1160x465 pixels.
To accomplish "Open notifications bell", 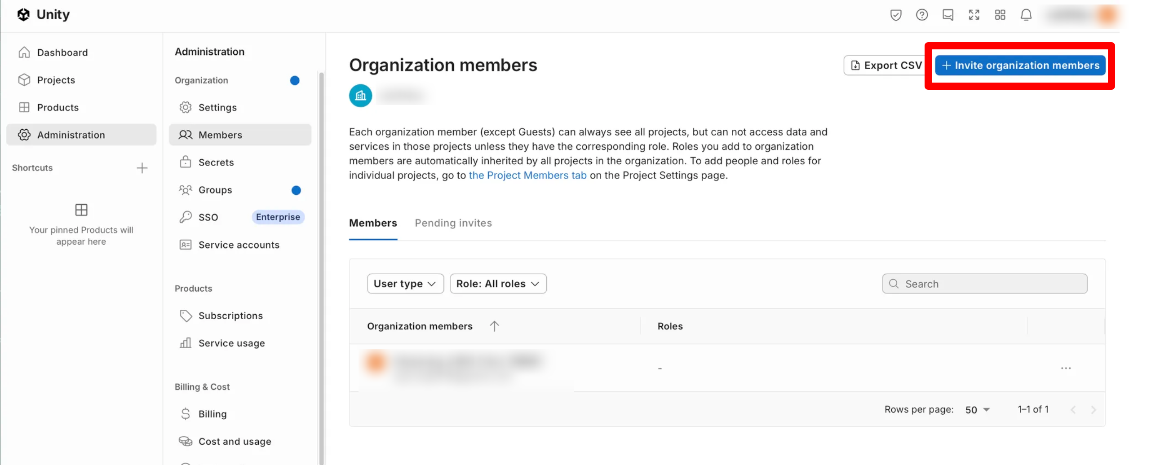I will (1026, 15).
